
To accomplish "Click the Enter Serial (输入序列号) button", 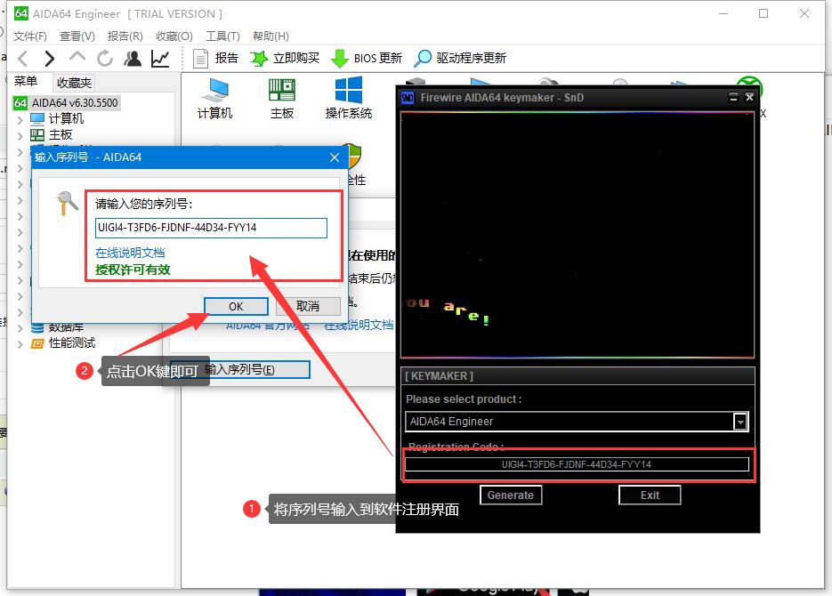I will point(239,369).
